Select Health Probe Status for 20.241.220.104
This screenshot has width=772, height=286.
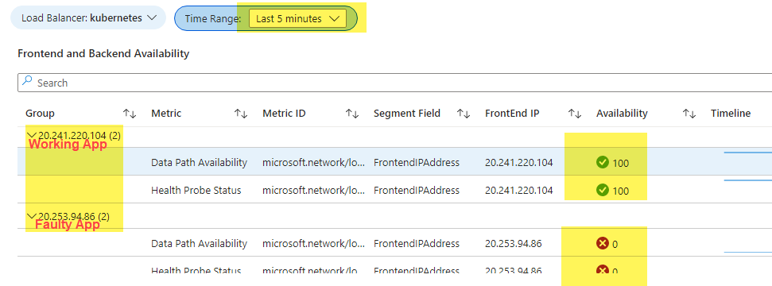(x=196, y=190)
